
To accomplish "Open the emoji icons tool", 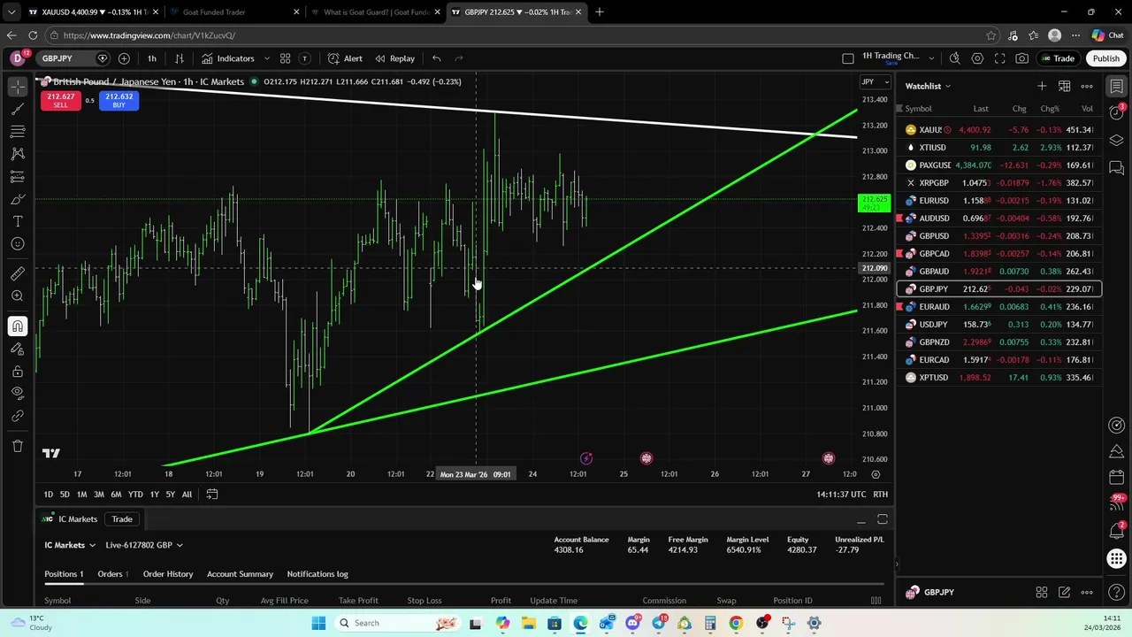I will pyautogui.click(x=18, y=244).
